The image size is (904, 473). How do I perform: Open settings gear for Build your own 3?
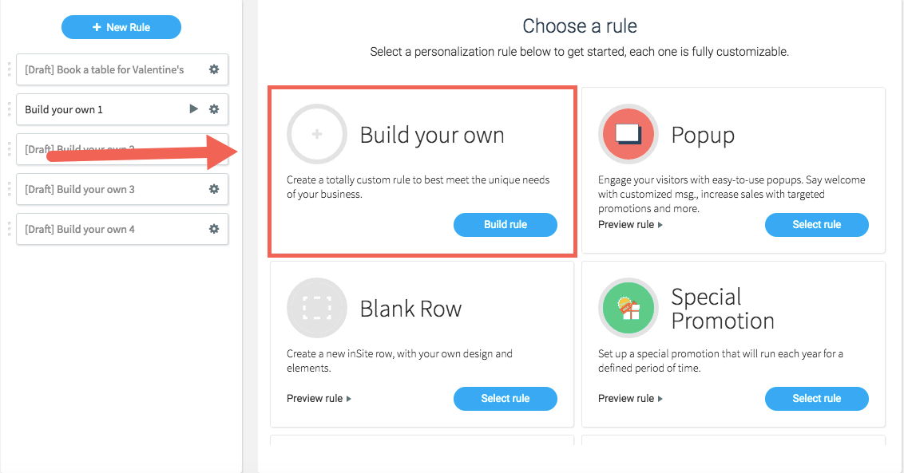214,189
